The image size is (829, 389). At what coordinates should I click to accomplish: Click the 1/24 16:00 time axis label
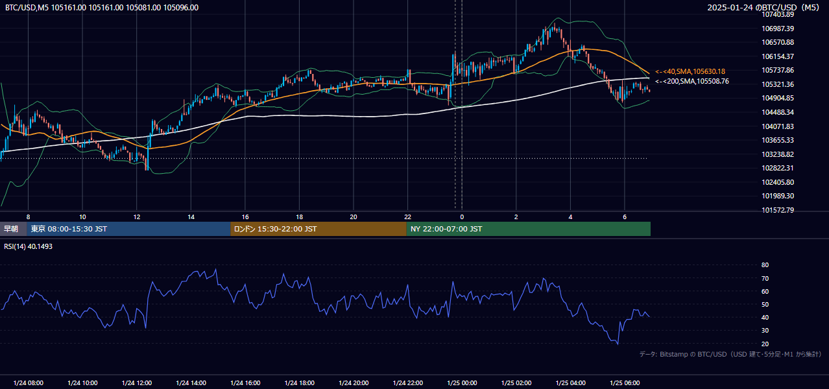(x=245, y=383)
